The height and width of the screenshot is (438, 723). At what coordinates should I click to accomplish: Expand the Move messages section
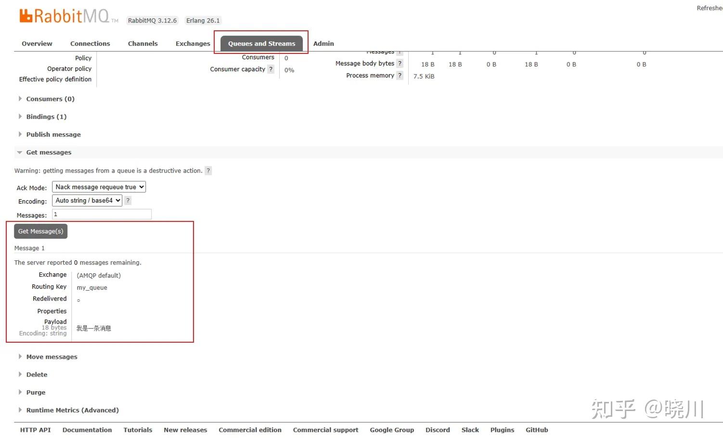(52, 357)
